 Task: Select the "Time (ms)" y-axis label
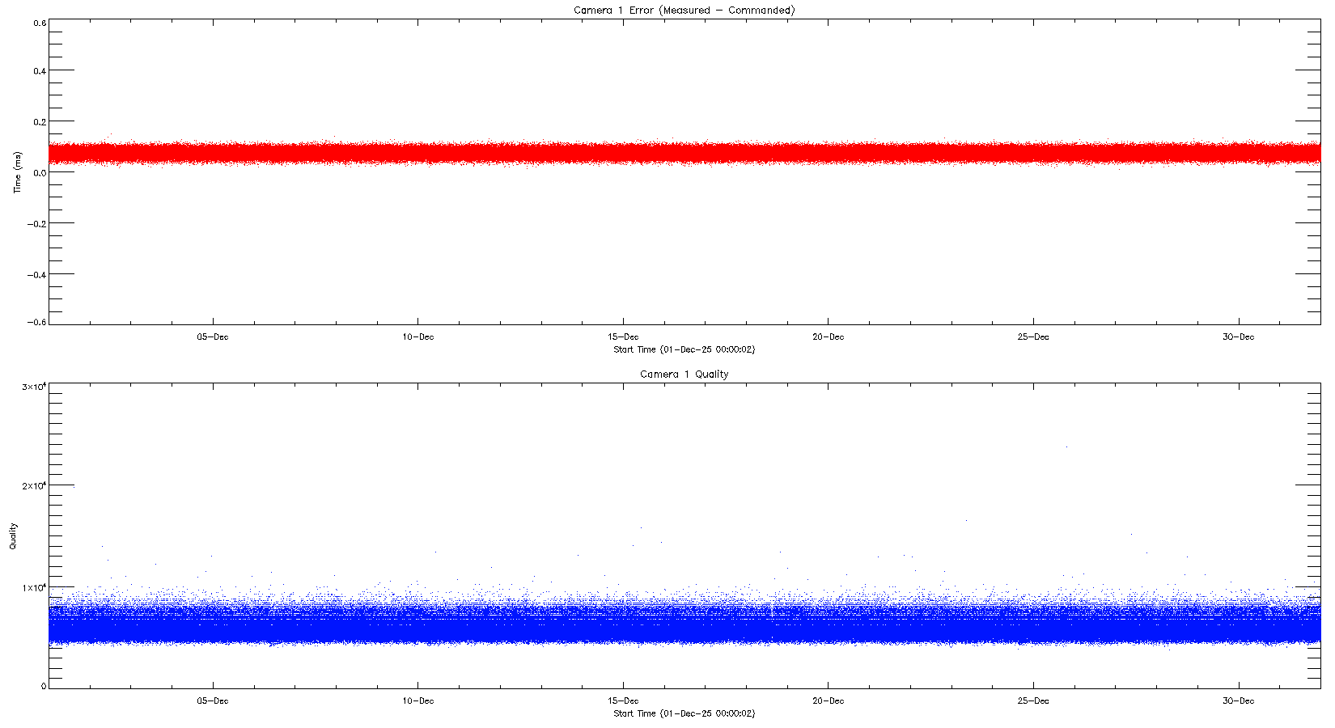coord(17,172)
